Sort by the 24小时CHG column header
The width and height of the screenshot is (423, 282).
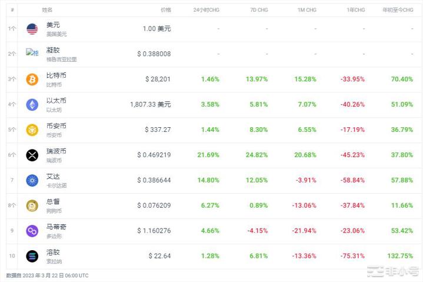click(206, 10)
